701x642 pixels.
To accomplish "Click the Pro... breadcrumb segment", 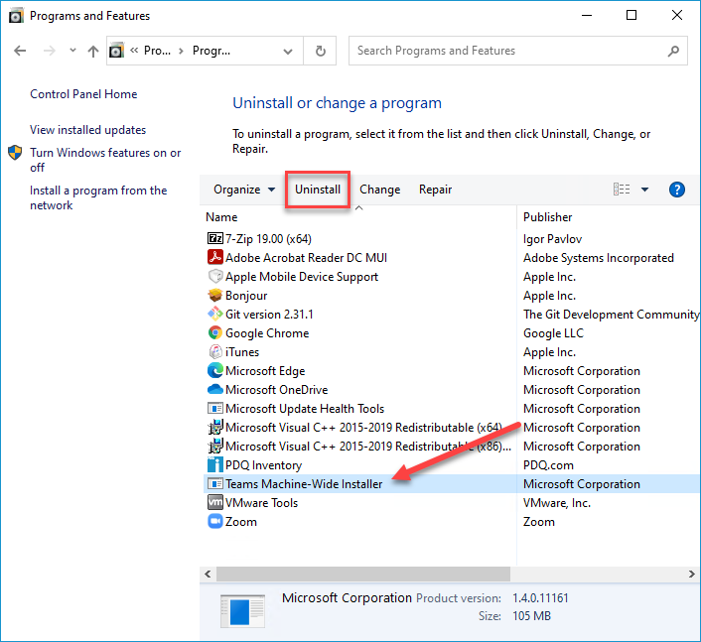I will (157, 51).
